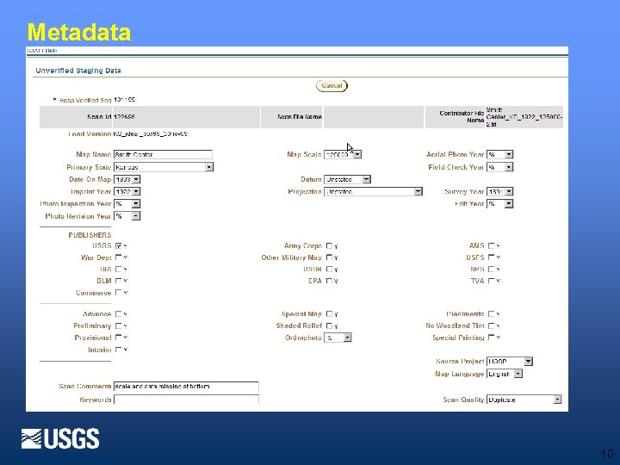The width and height of the screenshot is (620, 465).
Task: Open the Orthophoto dropdown
Action: [x=338, y=338]
